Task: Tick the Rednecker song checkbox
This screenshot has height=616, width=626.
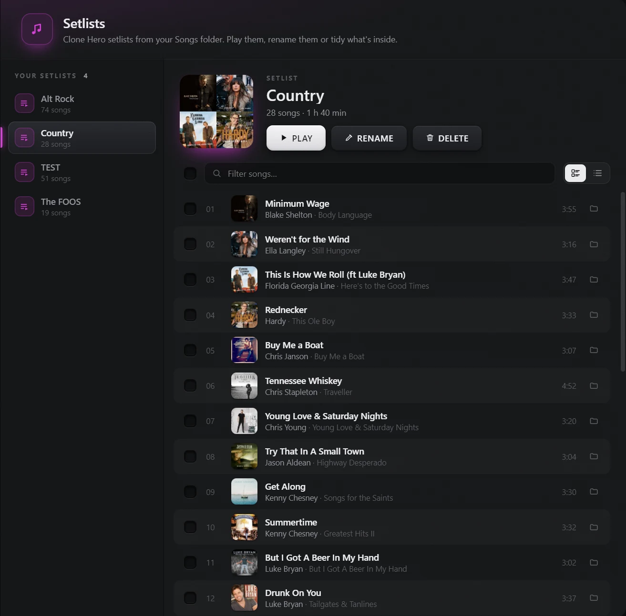Action: pyautogui.click(x=190, y=315)
